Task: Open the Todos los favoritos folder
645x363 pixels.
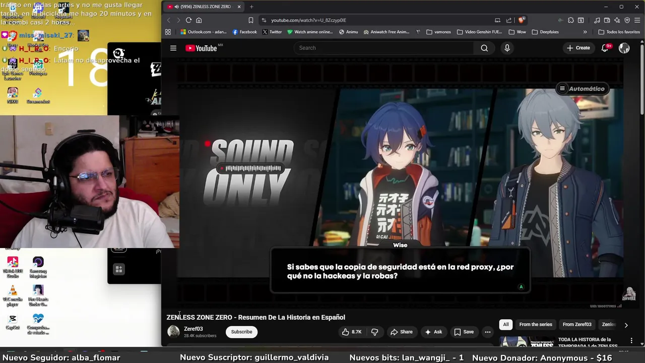Action: [x=619, y=32]
